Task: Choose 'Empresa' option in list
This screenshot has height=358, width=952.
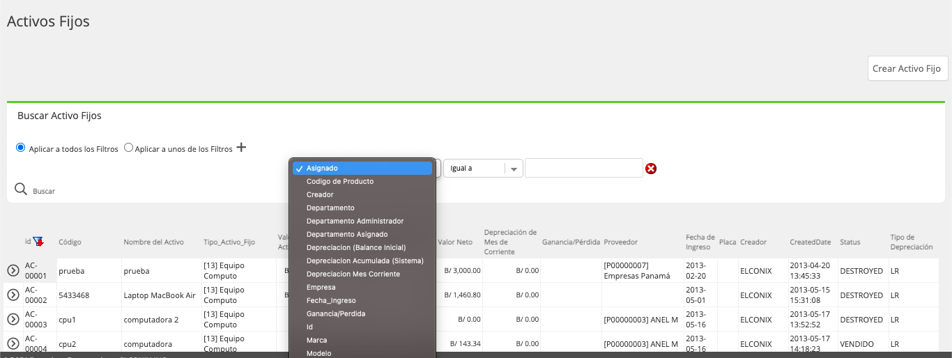Action: coord(362,287)
